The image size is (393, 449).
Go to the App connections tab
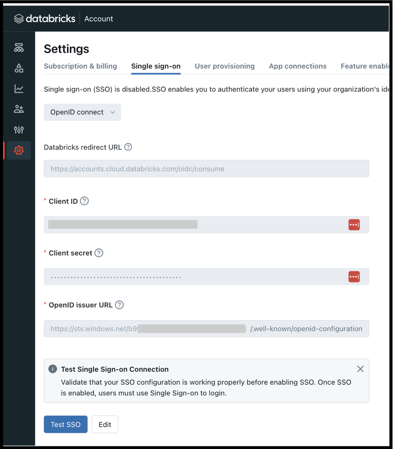tap(298, 66)
